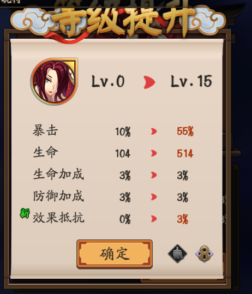Click the 暴击 stat label
This screenshot has width=252, height=294.
click(45, 130)
